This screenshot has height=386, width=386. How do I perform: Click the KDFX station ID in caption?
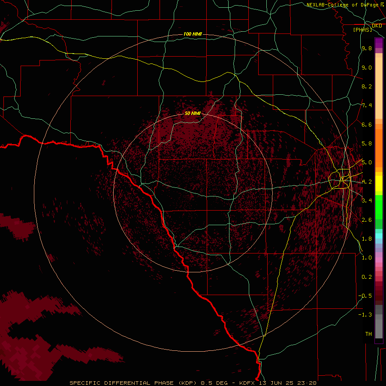247,383
